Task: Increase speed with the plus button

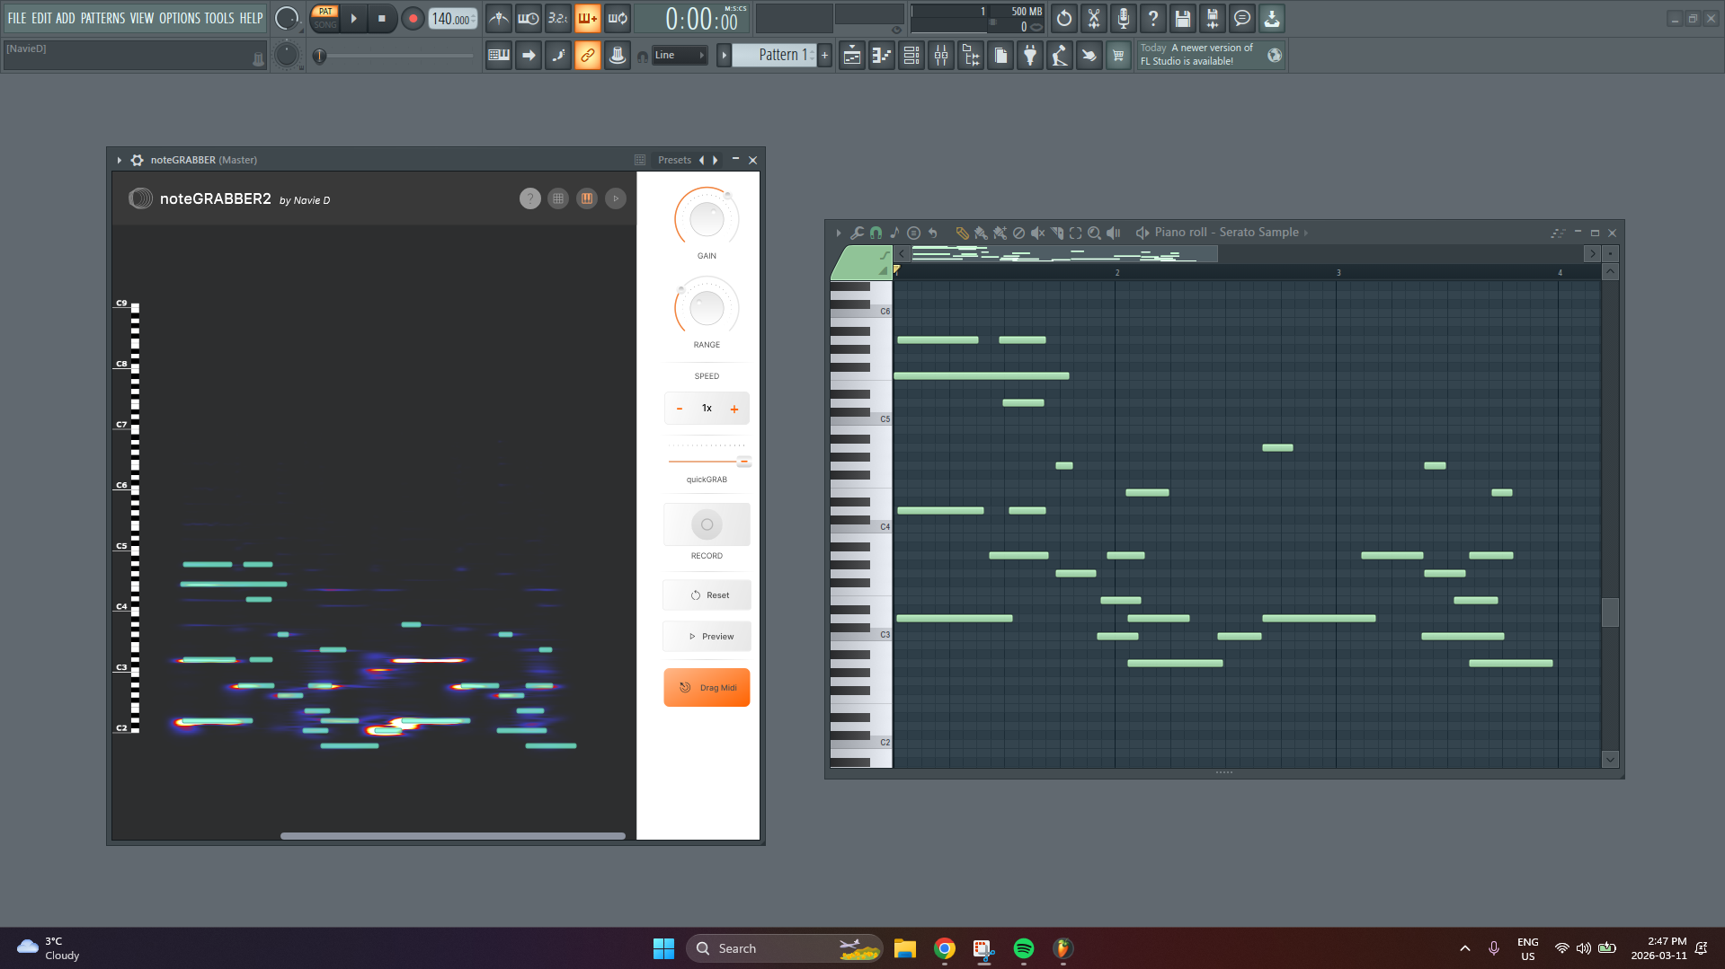Action: tap(734, 409)
